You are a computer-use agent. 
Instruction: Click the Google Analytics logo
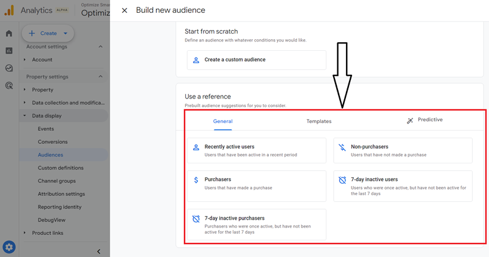tap(9, 10)
